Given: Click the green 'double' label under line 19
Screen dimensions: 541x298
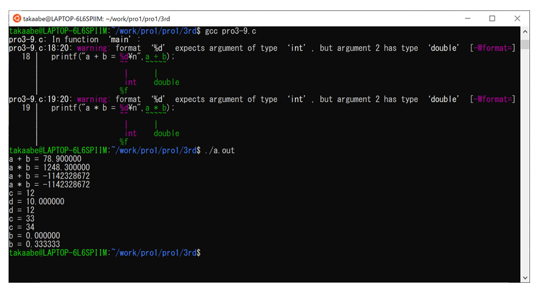Looking at the screenshot, I should 166,133.
